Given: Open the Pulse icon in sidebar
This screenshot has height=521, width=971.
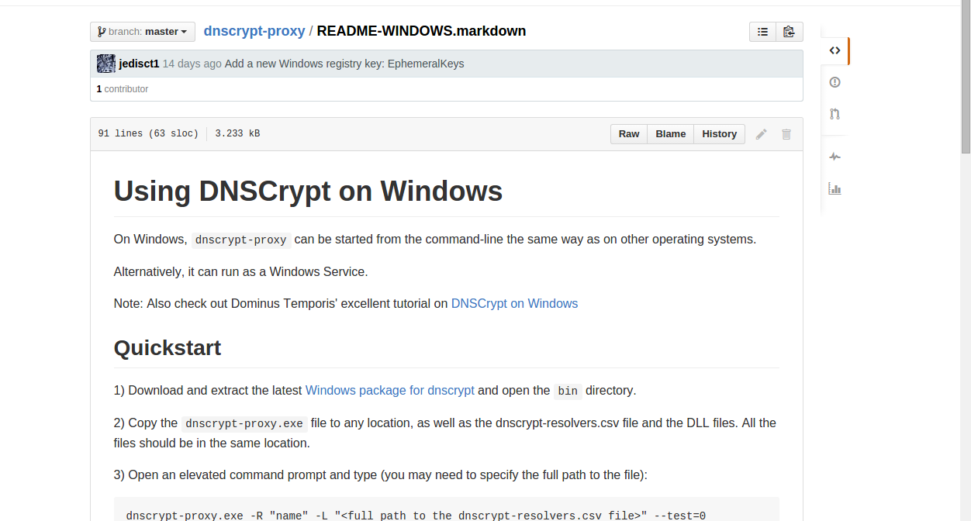Looking at the screenshot, I should pyautogui.click(x=835, y=157).
